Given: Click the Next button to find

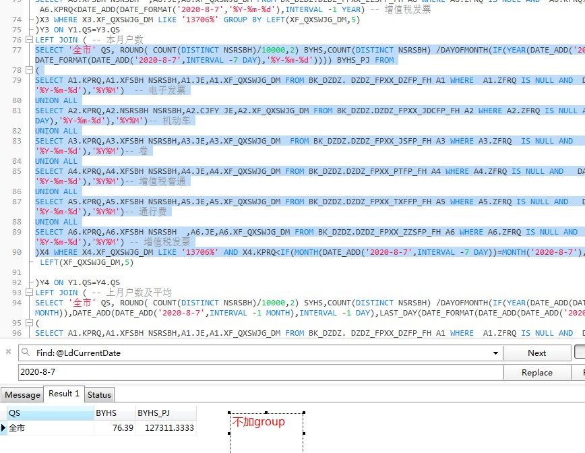Looking at the screenshot, I should point(536,353).
